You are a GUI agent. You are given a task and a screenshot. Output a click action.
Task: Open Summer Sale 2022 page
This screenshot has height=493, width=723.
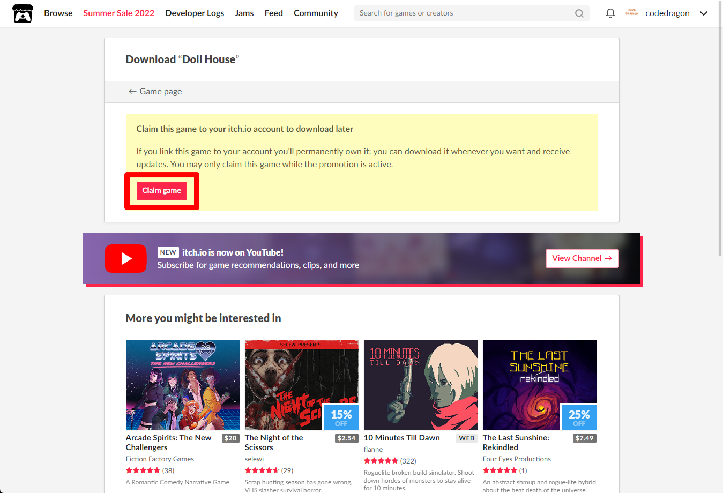[x=118, y=13]
